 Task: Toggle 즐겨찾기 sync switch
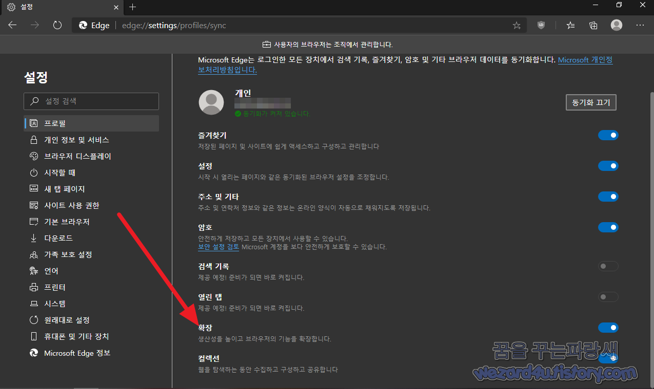click(608, 135)
